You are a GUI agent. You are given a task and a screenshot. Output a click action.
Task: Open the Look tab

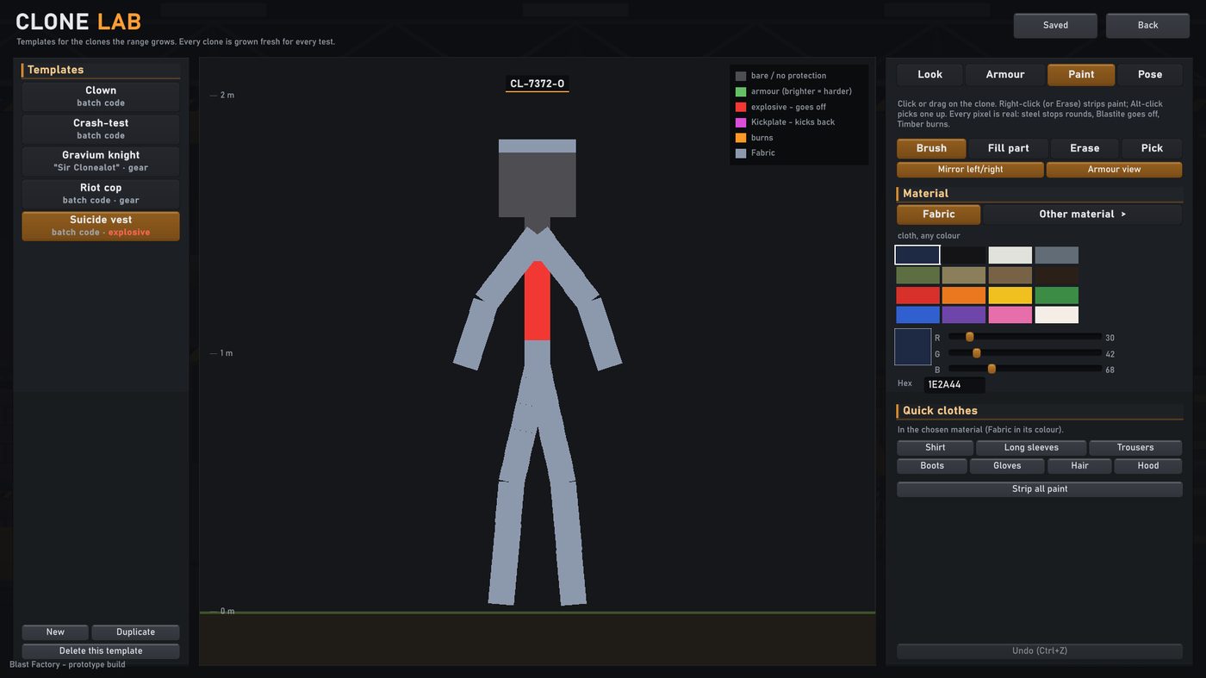point(929,75)
